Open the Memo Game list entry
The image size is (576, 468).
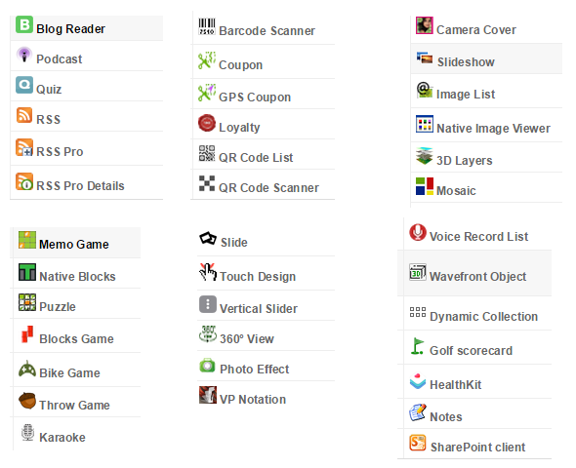[75, 243]
